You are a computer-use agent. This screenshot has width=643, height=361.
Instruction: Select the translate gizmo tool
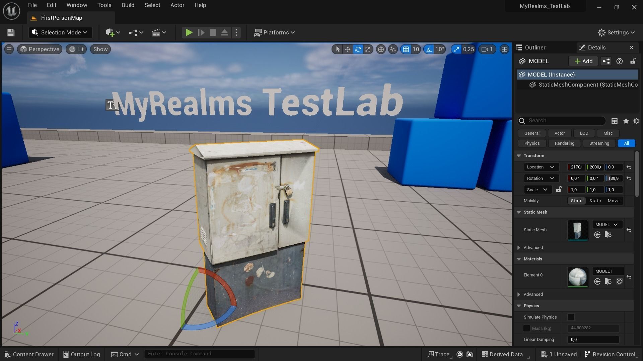click(x=348, y=49)
